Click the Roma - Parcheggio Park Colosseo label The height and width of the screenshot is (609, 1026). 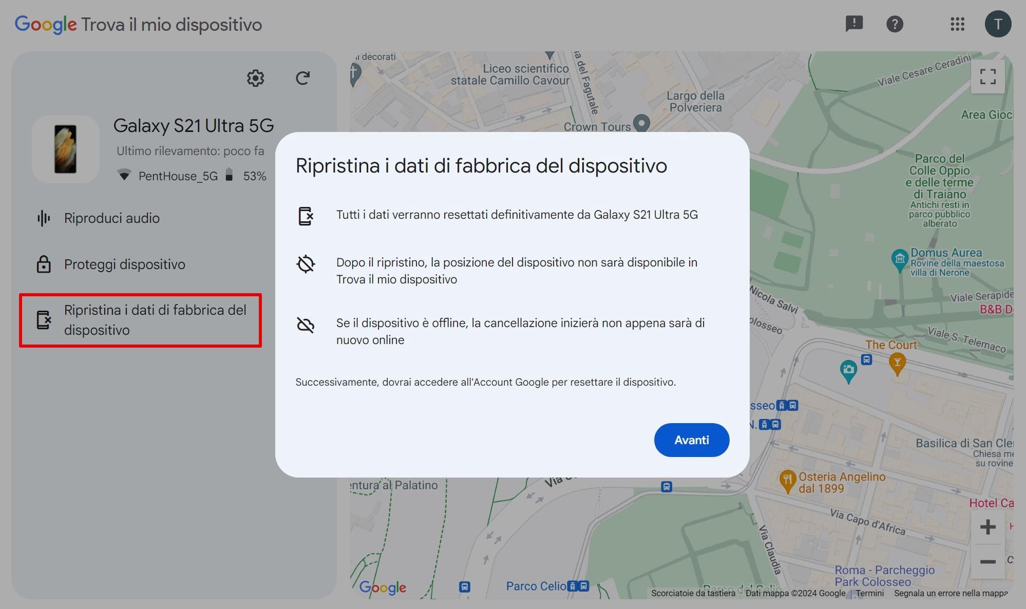(x=884, y=576)
